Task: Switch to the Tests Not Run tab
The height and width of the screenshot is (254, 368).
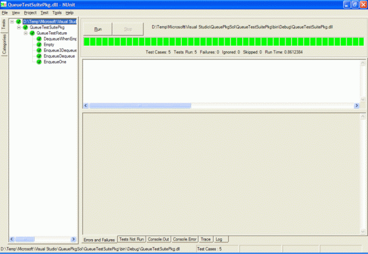Action: point(131,239)
